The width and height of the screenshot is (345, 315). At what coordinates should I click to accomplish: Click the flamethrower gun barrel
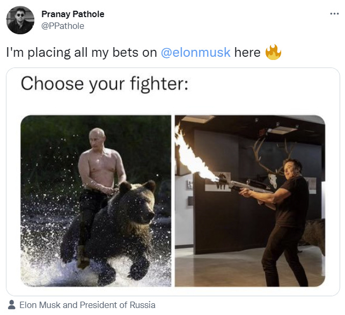[x=243, y=185]
